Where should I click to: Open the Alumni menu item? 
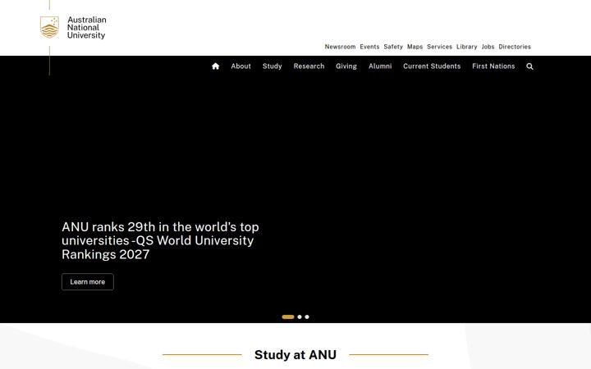[x=380, y=66]
